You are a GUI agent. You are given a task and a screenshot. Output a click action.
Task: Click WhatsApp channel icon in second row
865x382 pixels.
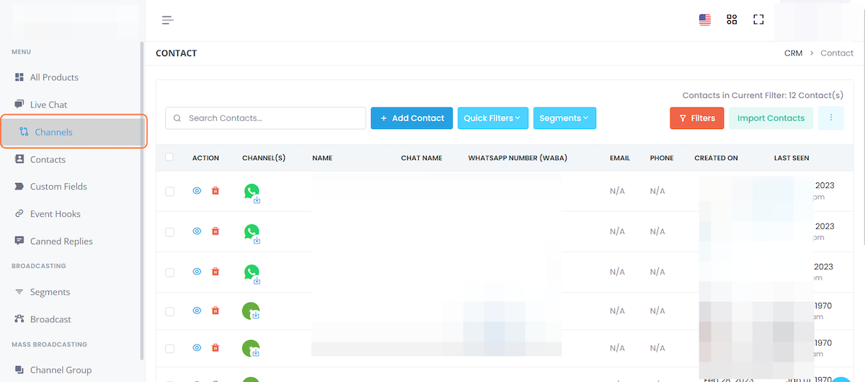[x=251, y=233]
